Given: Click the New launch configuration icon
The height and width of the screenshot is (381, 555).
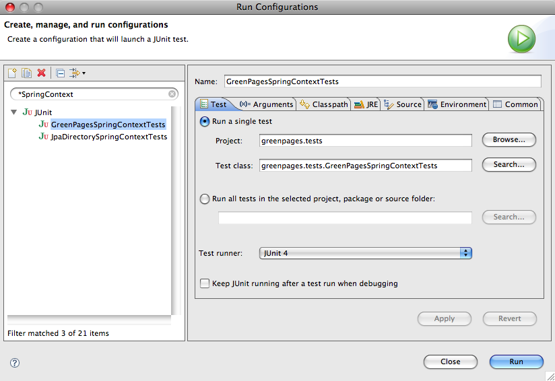Looking at the screenshot, I should click(x=13, y=73).
